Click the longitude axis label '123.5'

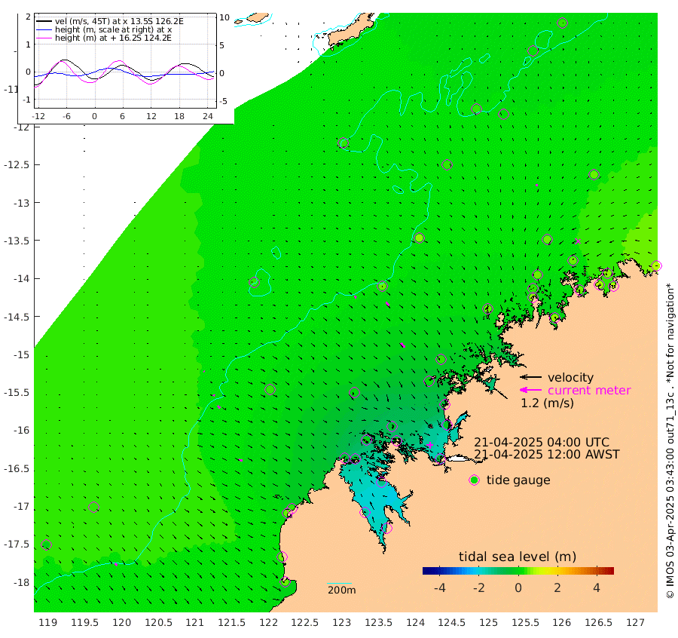pyautogui.click(x=379, y=623)
